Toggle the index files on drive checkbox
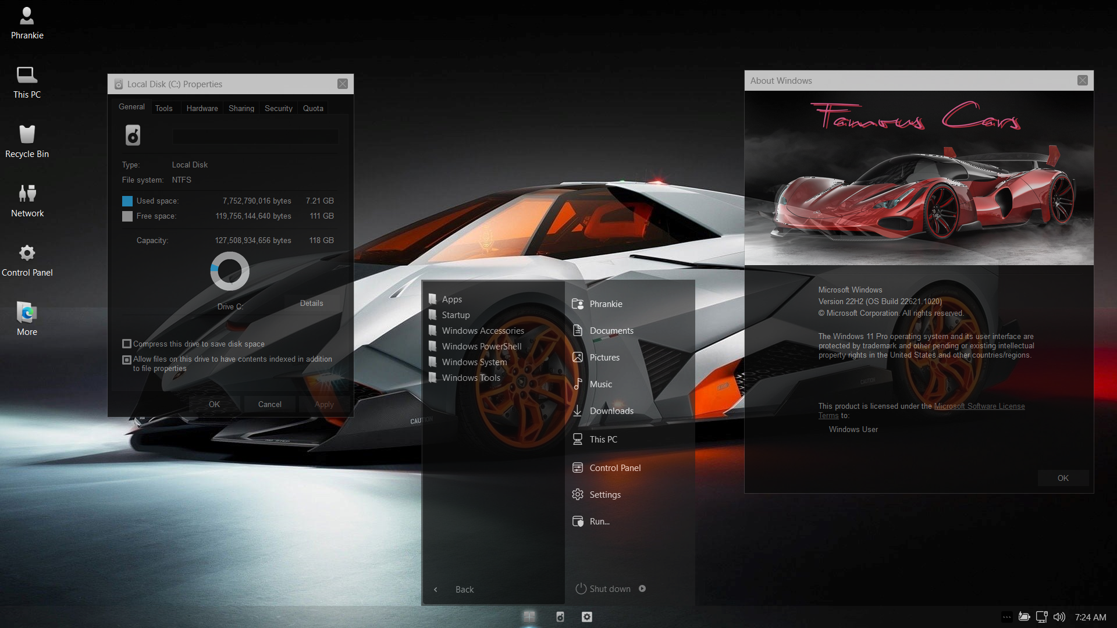Image resolution: width=1117 pixels, height=628 pixels. click(127, 360)
